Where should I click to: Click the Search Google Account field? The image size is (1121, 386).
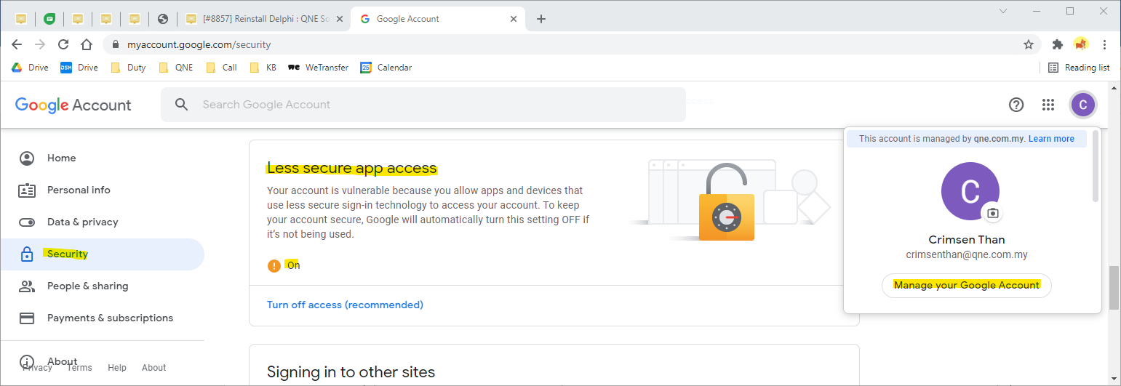tap(423, 105)
